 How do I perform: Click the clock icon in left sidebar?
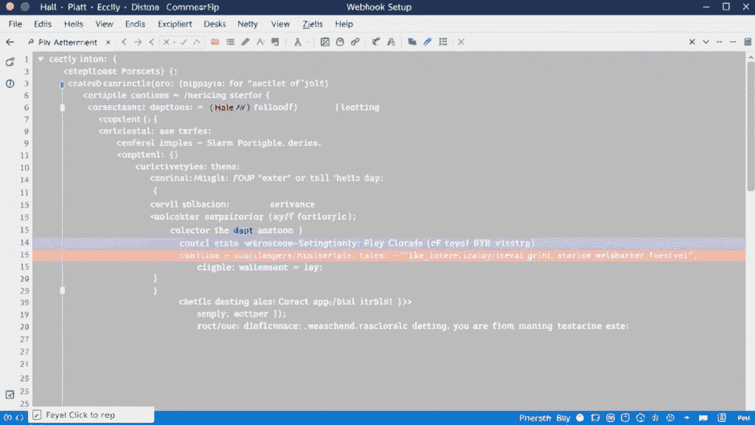(x=10, y=83)
